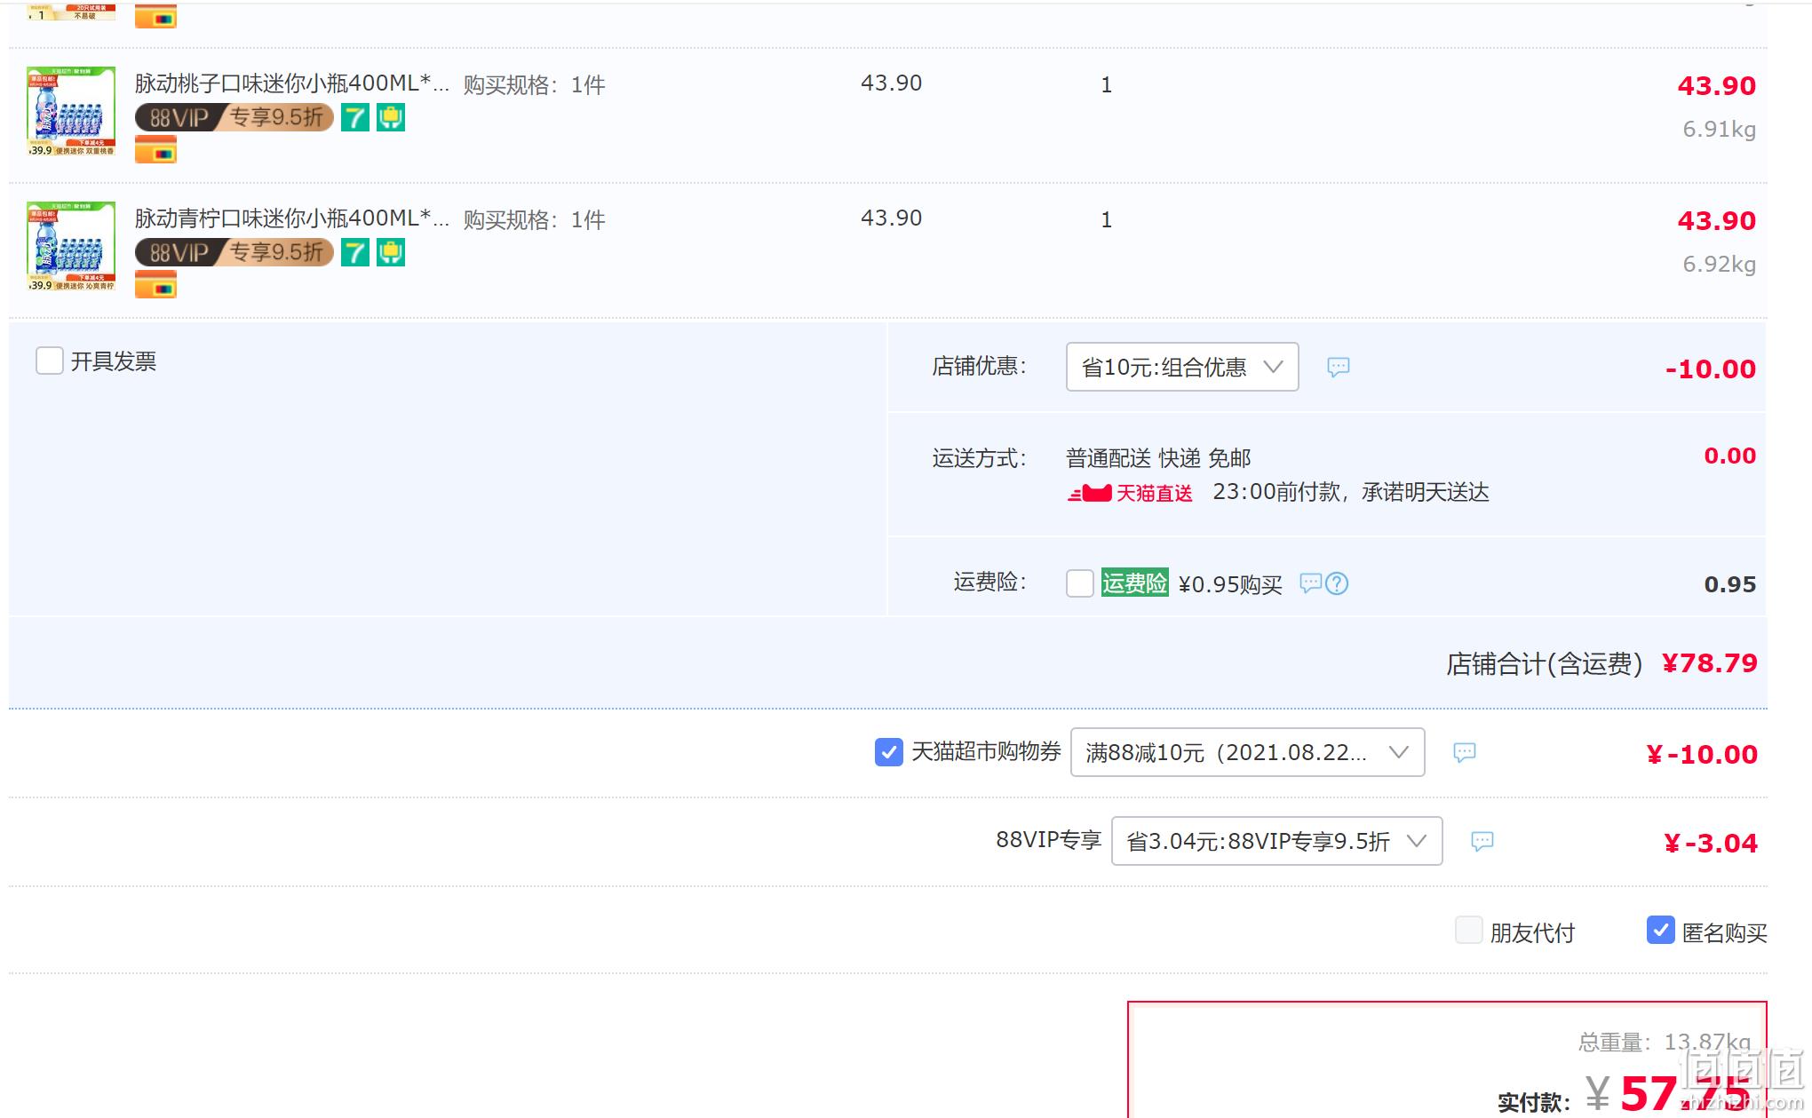This screenshot has width=1812, height=1118.
Task: Expand the 店铺优惠 省10元 dropdown
Action: pyautogui.click(x=1182, y=367)
